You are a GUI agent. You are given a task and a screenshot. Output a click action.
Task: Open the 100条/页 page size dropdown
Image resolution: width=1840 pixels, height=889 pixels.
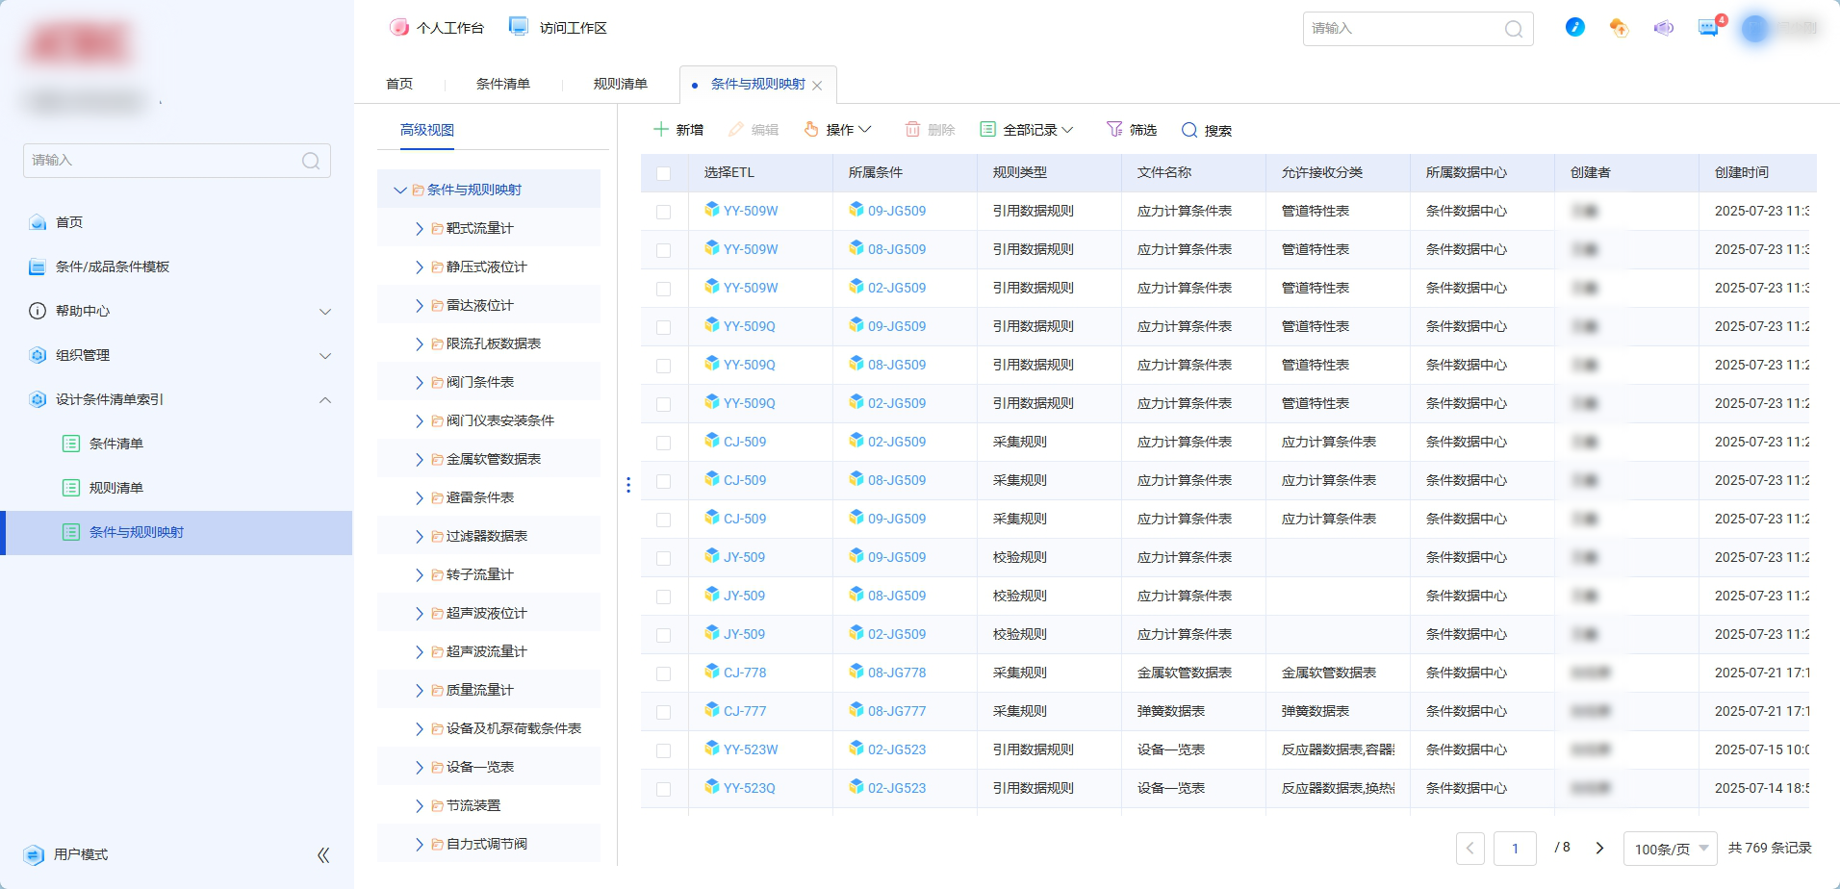[x=1671, y=849]
